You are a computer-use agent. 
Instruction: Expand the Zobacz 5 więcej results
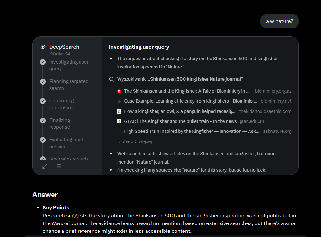tap(135, 141)
